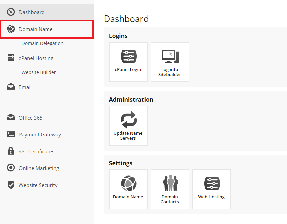Click the target icon for Online Marketing
287x224 pixels.
pyautogui.click(x=11, y=168)
